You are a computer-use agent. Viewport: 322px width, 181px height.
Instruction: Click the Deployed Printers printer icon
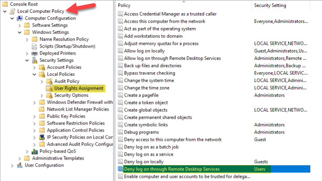(34, 53)
